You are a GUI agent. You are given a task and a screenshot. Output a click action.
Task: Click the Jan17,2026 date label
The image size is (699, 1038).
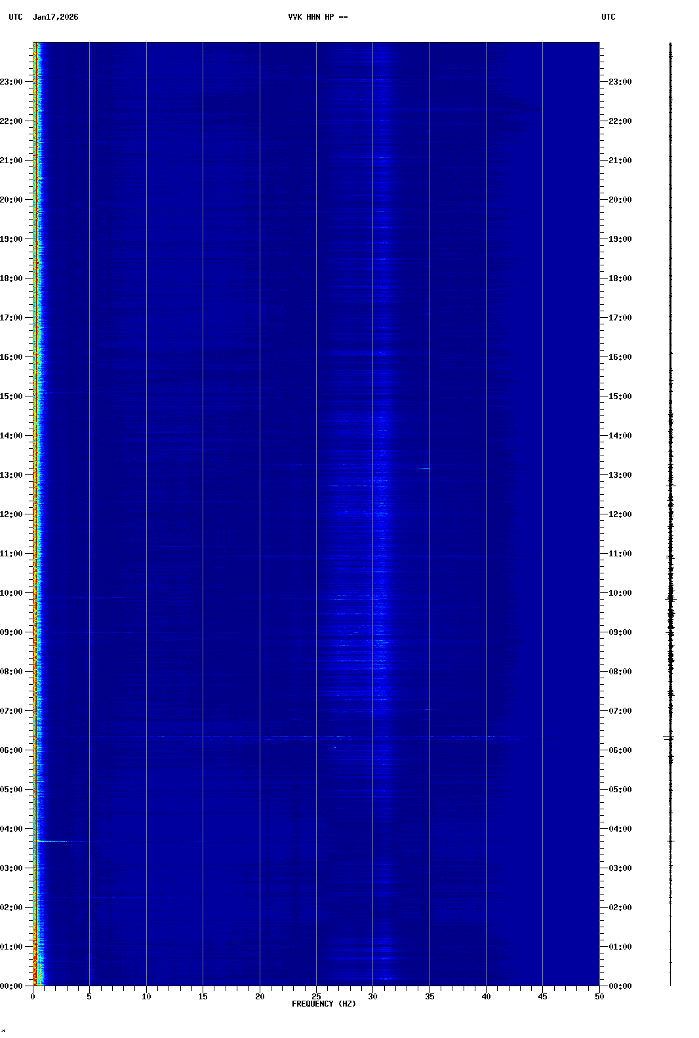[56, 17]
